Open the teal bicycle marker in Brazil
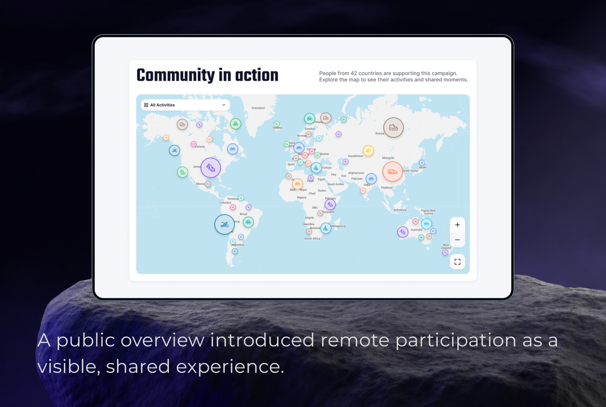This screenshot has height=407, width=606. (248, 222)
